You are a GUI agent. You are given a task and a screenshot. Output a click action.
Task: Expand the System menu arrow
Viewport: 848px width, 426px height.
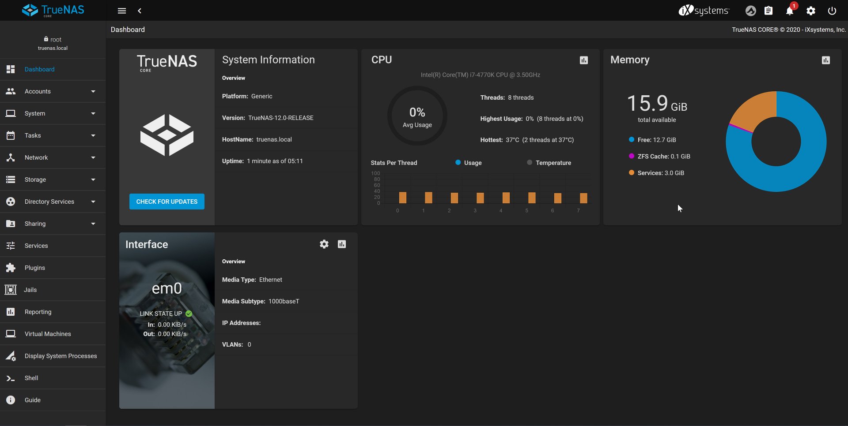click(x=93, y=113)
